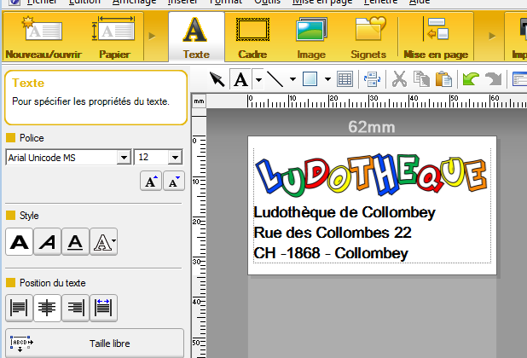Cut with the scissors icon

pos(399,79)
